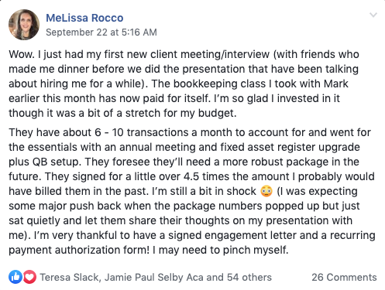Image resolution: width=385 pixels, height=290 pixels.
Task: Click Teresa Slack in the reactions list
Action: pos(70,278)
